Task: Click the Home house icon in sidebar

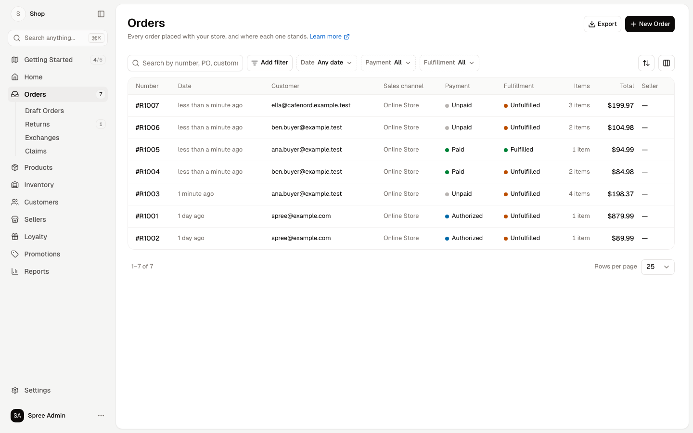Action: pos(15,77)
